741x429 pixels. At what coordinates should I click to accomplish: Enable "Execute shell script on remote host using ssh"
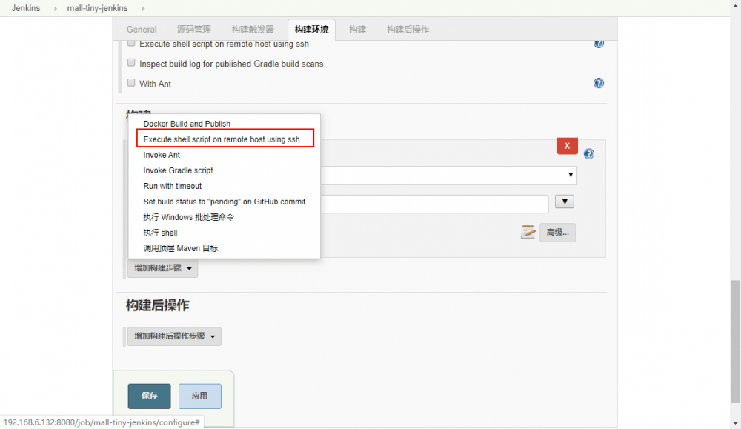[x=131, y=42]
